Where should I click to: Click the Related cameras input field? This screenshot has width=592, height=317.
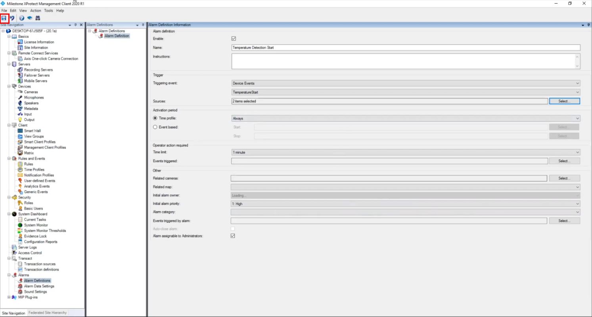pos(389,178)
